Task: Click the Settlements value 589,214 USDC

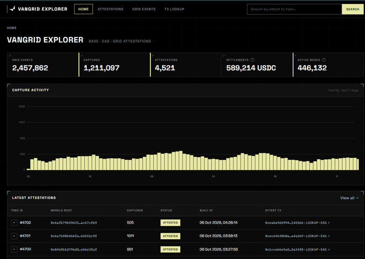Action: click(x=251, y=68)
